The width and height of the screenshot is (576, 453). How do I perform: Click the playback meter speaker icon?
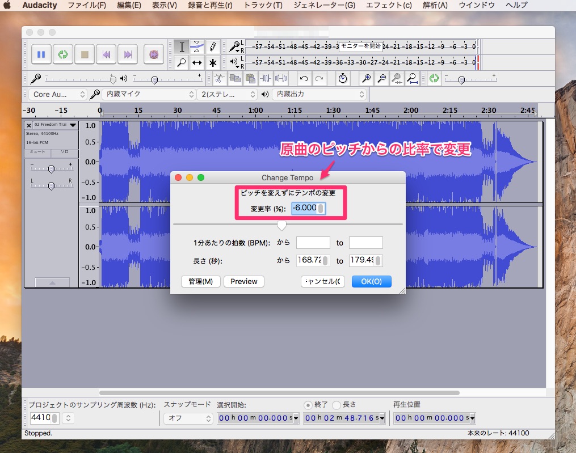tap(234, 62)
